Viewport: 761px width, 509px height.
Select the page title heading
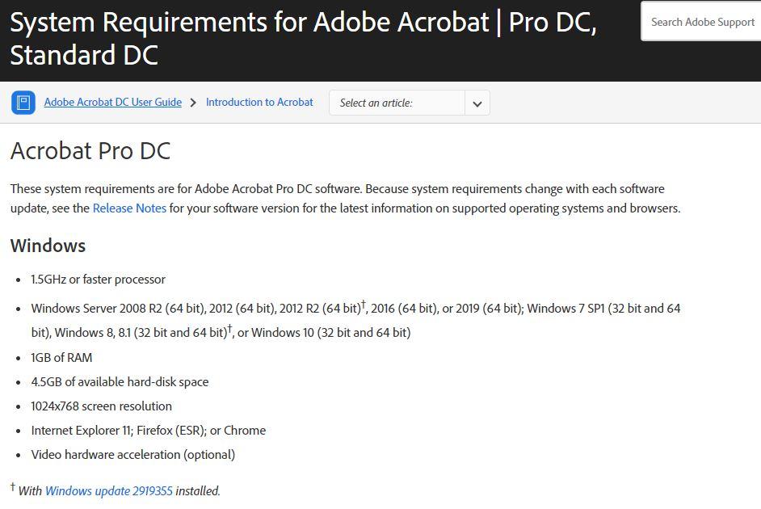point(302,38)
